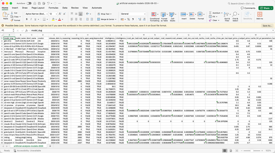Click increase decimal icon
The image size is (275, 153).
coord(140,20)
